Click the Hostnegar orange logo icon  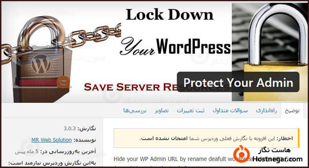(x=241, y=154)
